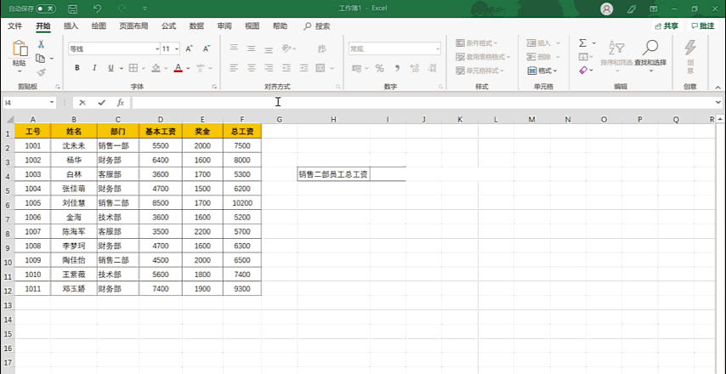The image size is (726, 374).
Task: Open the Quick Access Toolbar customize arrow
Action: coord(145,8)
